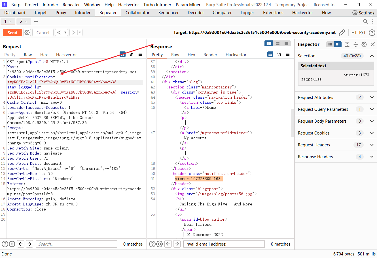377x258 pixels.
Task: Open Response panel hamburger menu
Action: [288, 54]
